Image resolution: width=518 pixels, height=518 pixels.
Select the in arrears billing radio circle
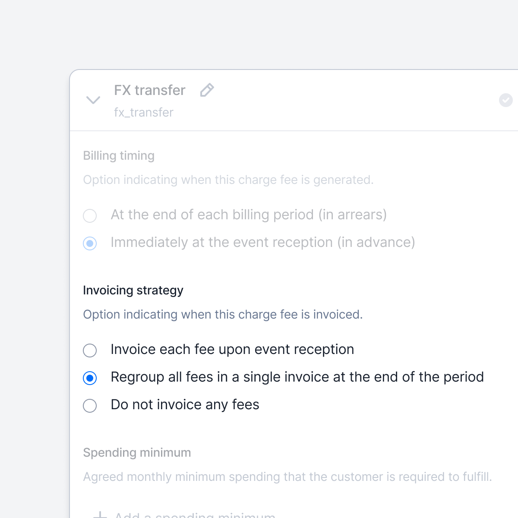tap(90, 215)
